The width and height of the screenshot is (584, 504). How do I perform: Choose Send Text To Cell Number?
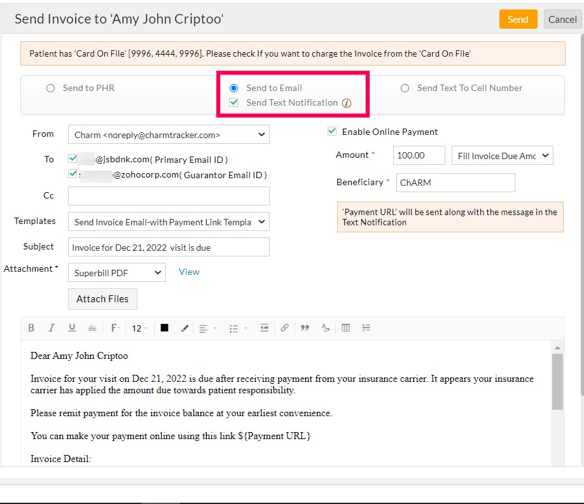tap(405, 88)
